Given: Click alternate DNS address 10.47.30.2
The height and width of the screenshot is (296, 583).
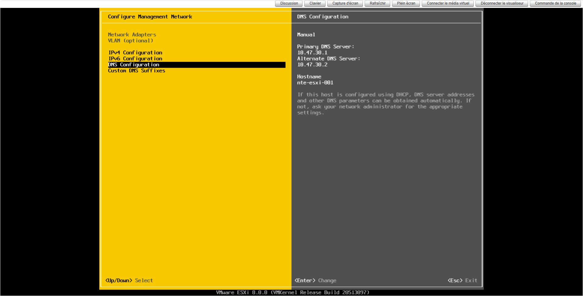Looking at the screenshot, I should click(x=312, y=65).
